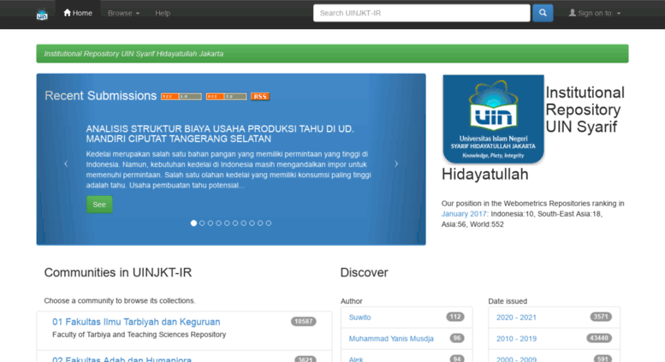This screenshot has height=362, width=665.
Task: Click the UIN logo in navbar
Action: pyautogui.click(x=42, y=14)
